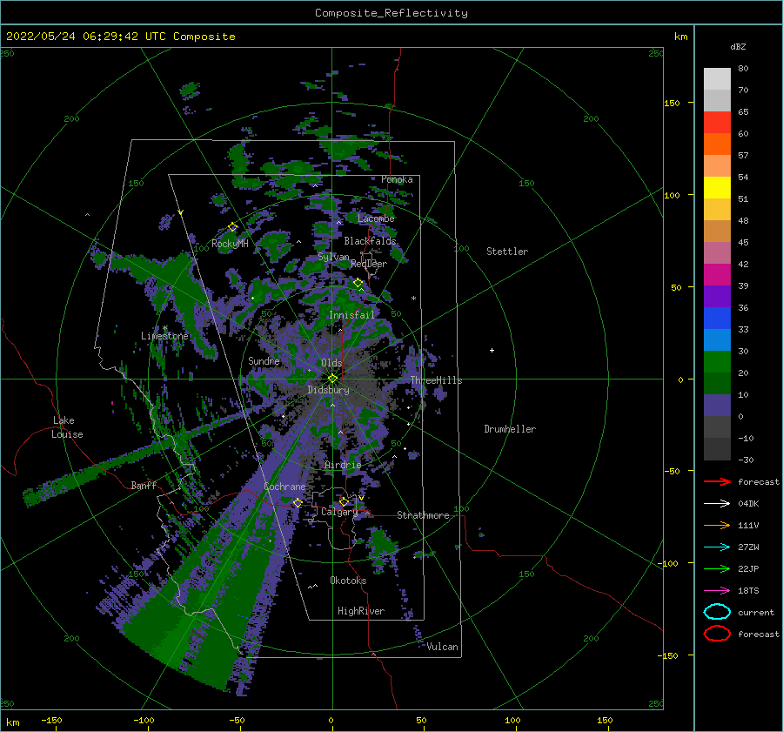Click the yellow radar center marker at Olds

pos(332,379)
